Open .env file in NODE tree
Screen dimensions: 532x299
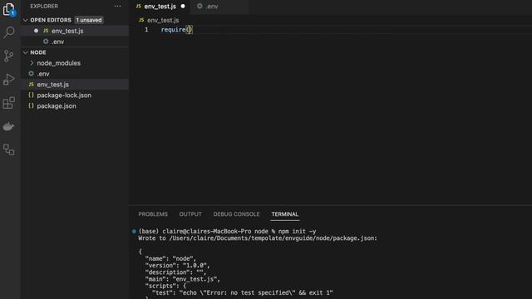[x=75, y=74]
